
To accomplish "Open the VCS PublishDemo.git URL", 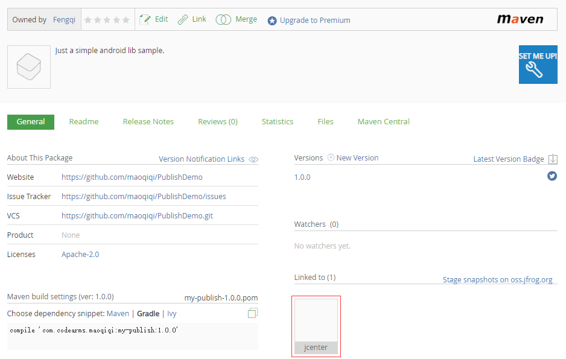I will pyautogui.click(x=137, y=216).
